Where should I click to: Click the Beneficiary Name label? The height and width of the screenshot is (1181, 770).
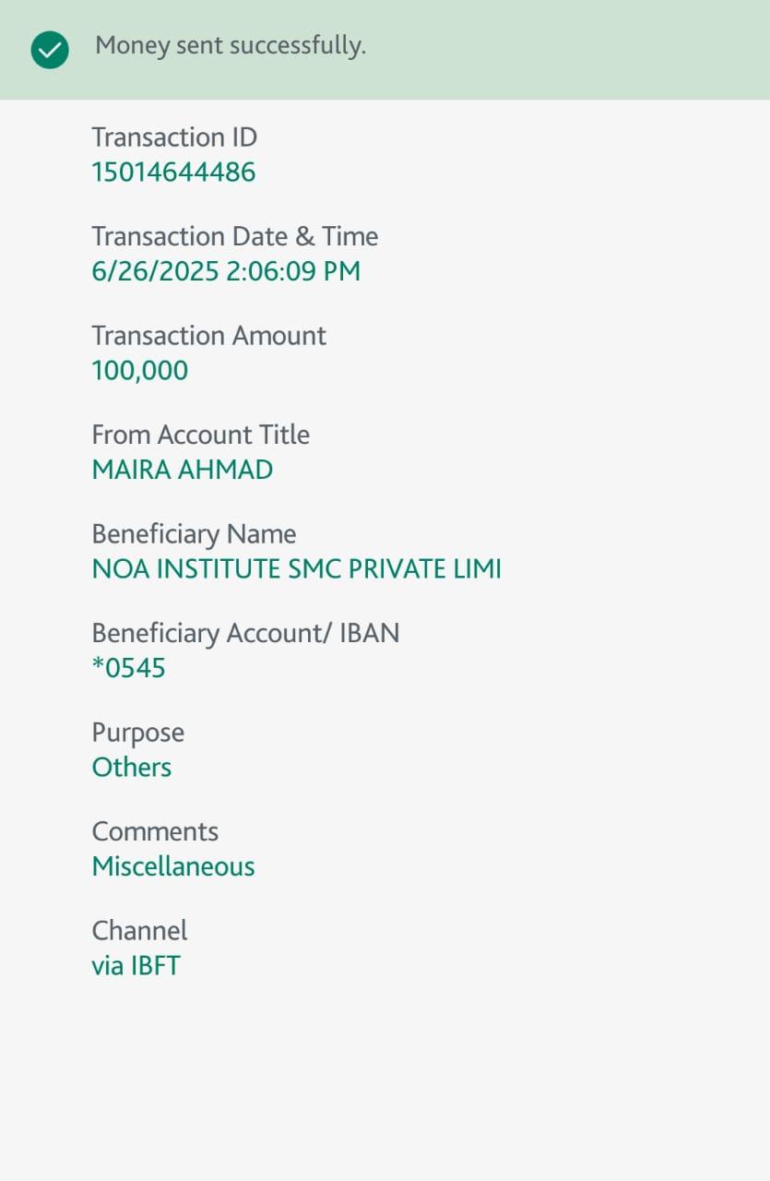click(194, 534)
